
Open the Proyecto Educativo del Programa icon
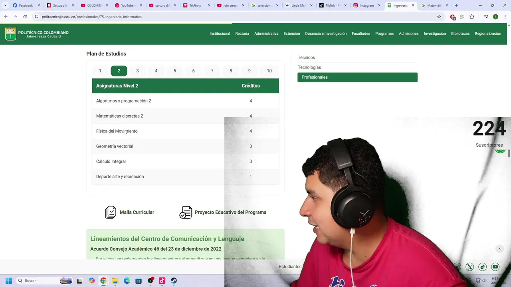tap(186, 212)
